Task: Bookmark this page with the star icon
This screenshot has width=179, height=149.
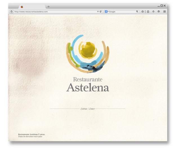Action: 142,12
